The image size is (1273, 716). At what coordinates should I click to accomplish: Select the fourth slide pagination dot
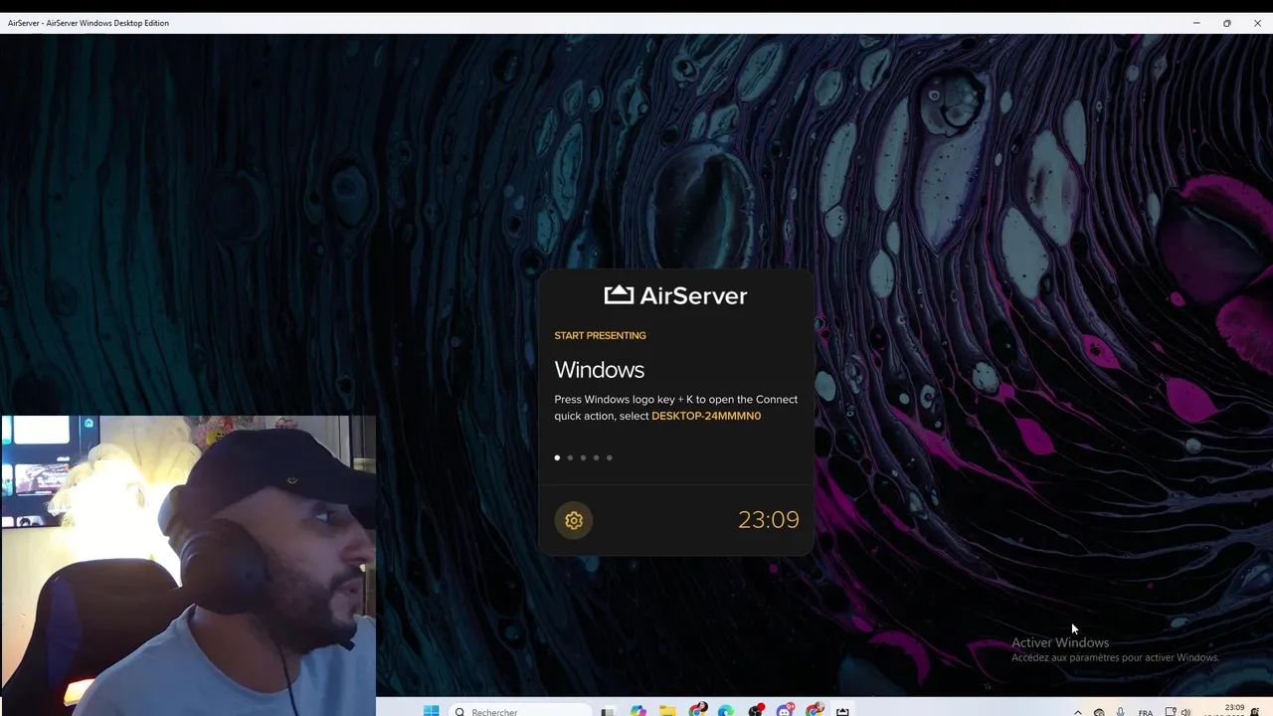tap(596, 457)
